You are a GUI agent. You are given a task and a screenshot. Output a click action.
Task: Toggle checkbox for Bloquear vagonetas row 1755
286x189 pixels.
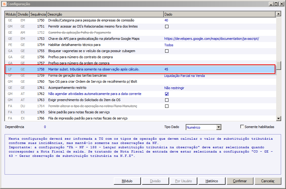click(167, 51)
